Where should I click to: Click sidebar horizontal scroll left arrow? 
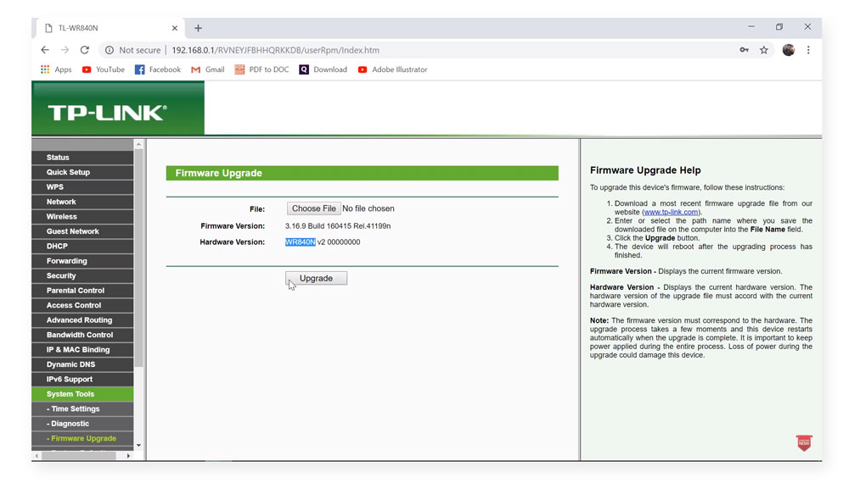coord(37,456)
